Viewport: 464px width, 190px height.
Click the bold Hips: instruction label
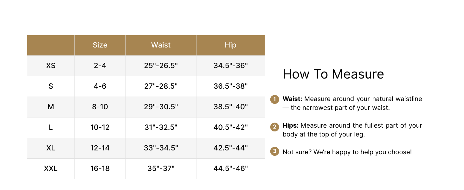coord(290,125)
